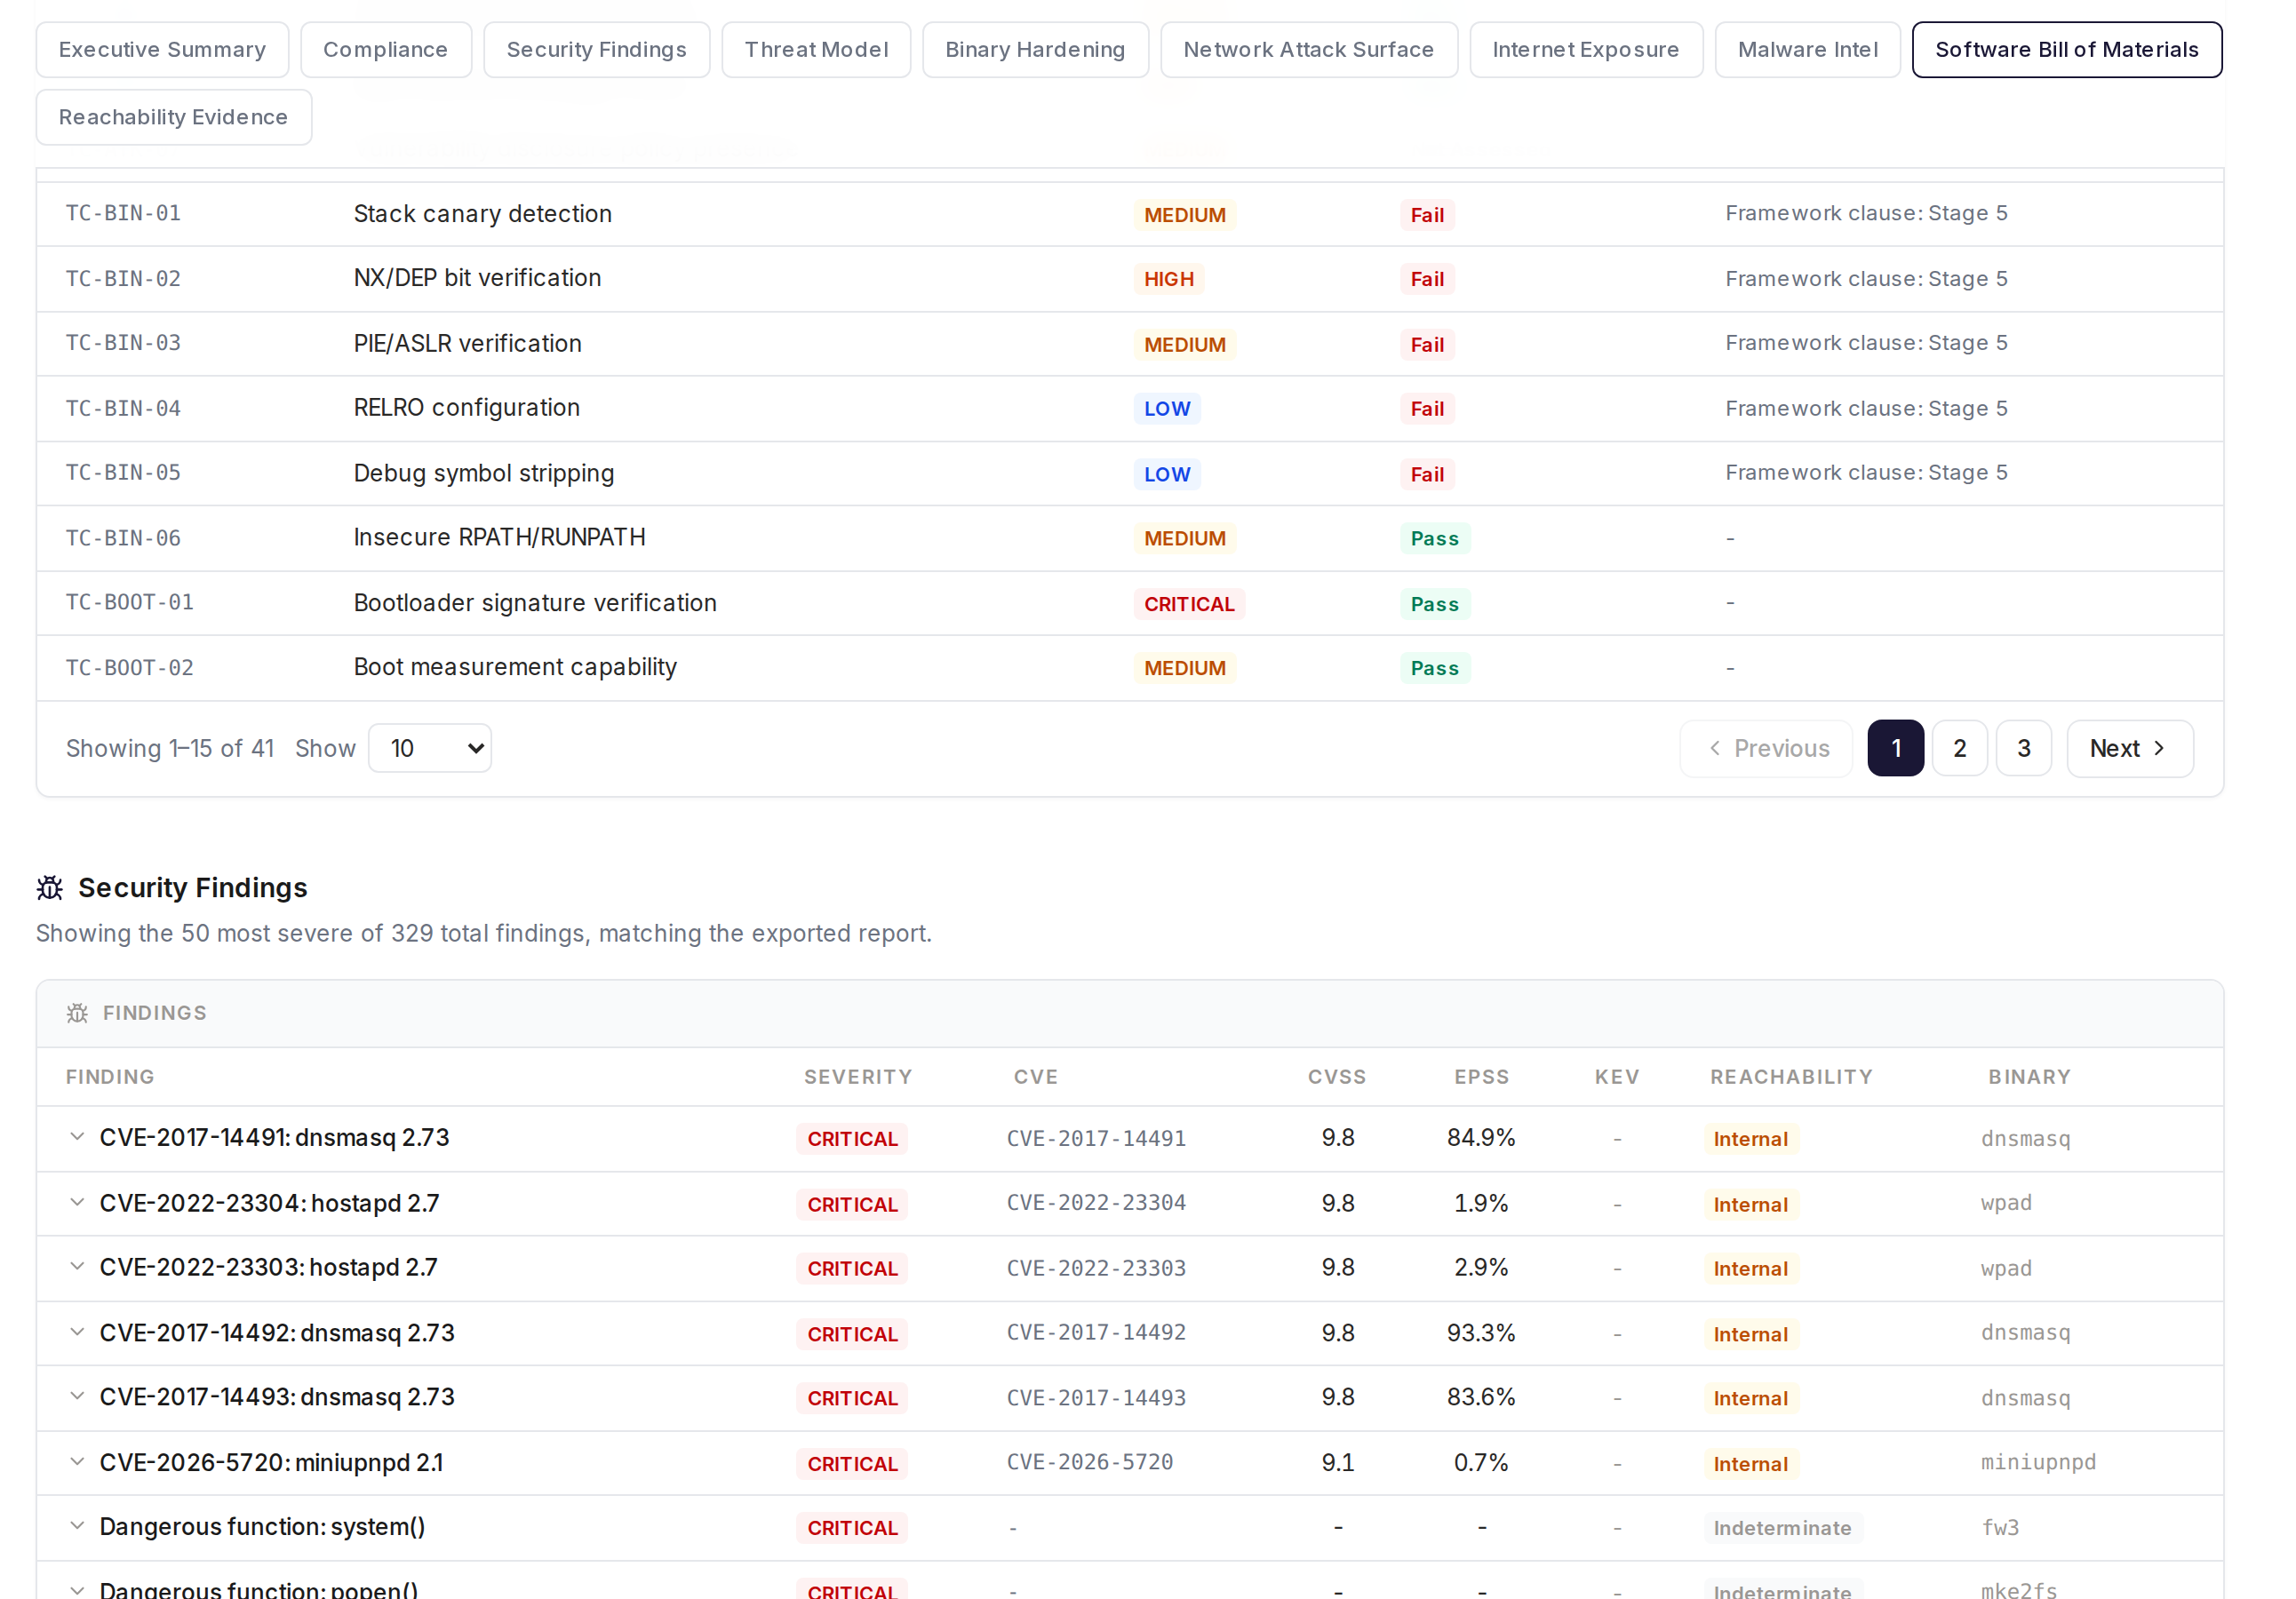Click 'RELRO configuration' test name
Image resolution: width=2296 pixels, height=1599 pixels.
[x=466, y=408]
